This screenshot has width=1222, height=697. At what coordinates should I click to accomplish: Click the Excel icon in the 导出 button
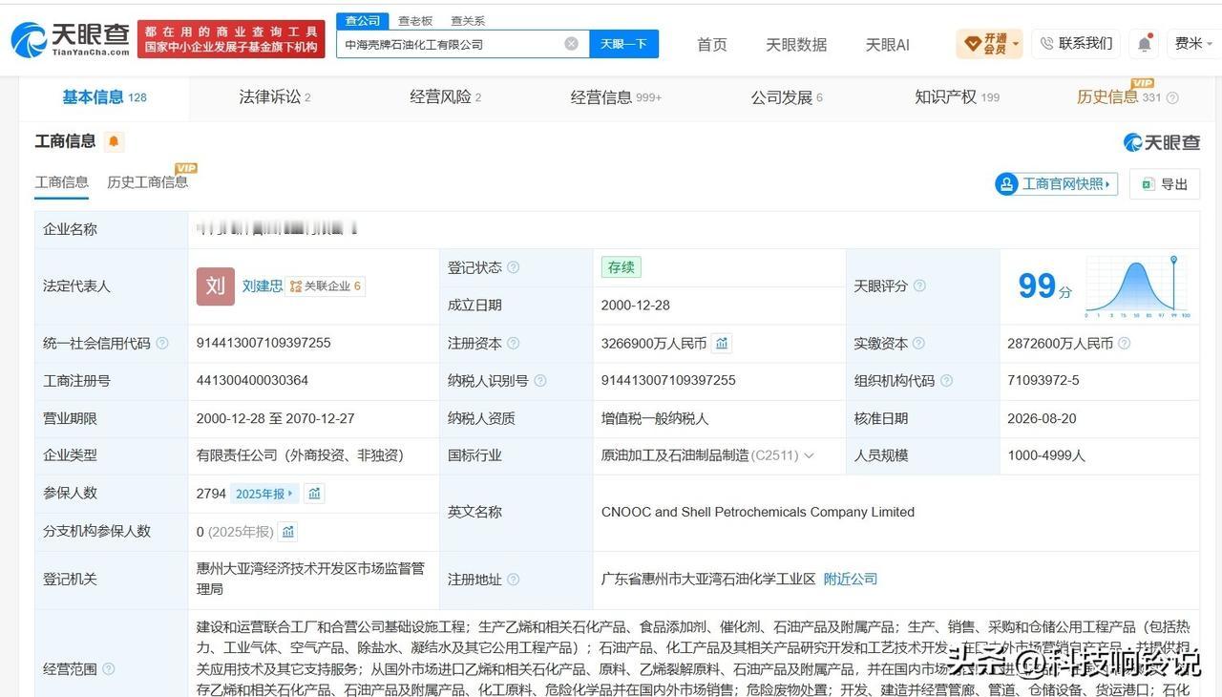[x=1148, y=184]
